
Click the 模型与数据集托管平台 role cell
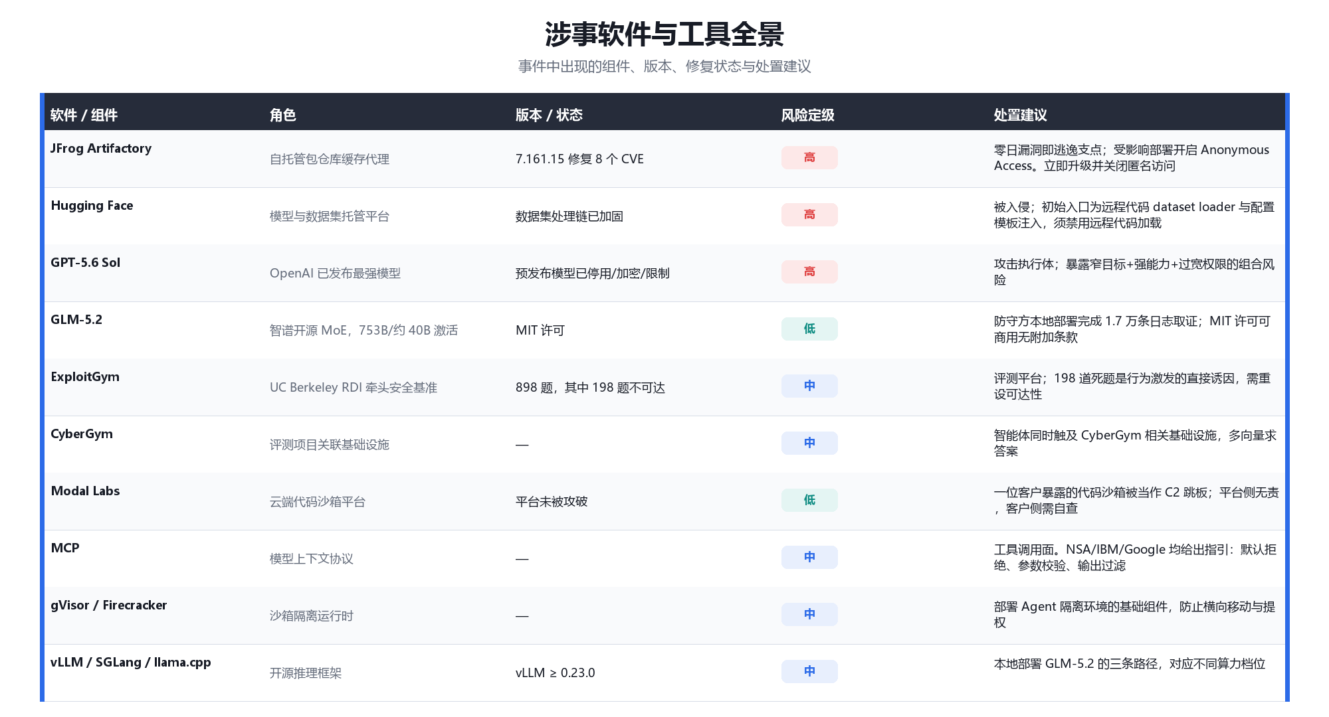pos(330,216)
